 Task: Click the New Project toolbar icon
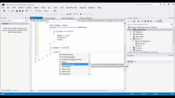13,11
